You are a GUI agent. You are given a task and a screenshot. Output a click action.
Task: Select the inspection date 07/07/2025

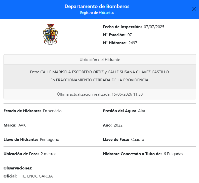[x=154, y=27]
